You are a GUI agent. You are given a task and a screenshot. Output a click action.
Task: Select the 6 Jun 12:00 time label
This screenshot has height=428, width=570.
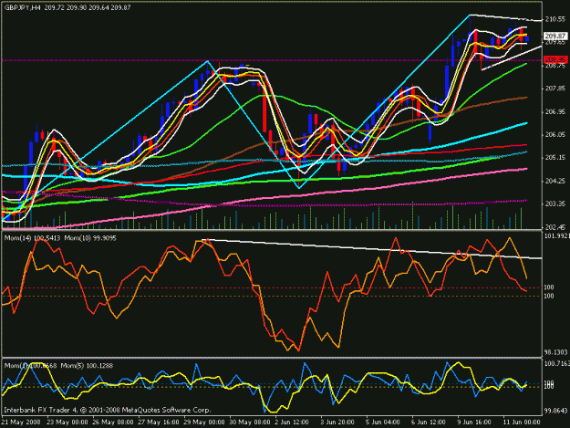pos(429,423)
